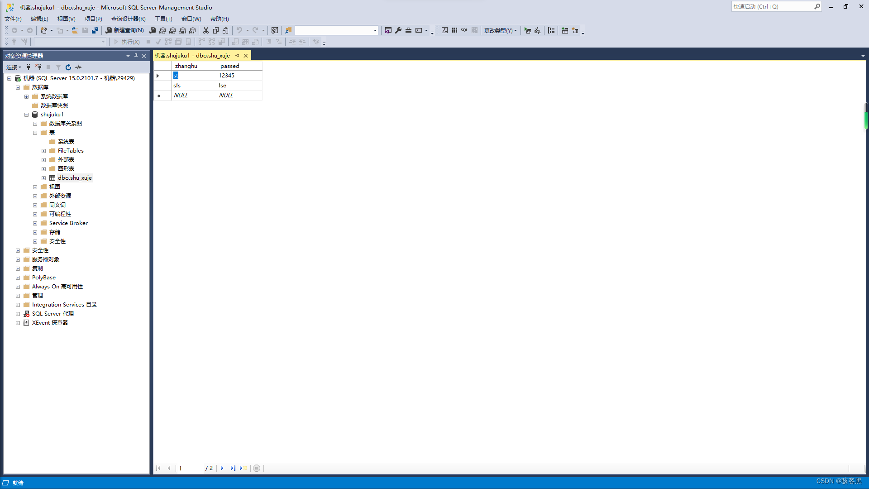
Task: Open the Change Type (更改类型) dropdown
Action: coord(500,30)
